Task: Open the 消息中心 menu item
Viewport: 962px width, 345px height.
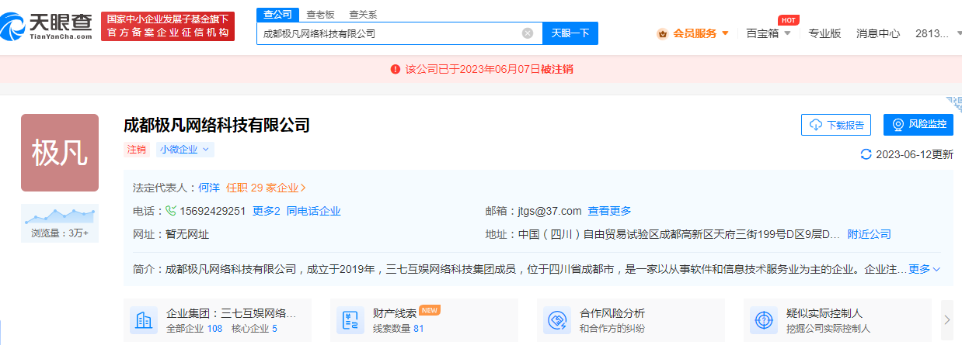Action: 878,33
